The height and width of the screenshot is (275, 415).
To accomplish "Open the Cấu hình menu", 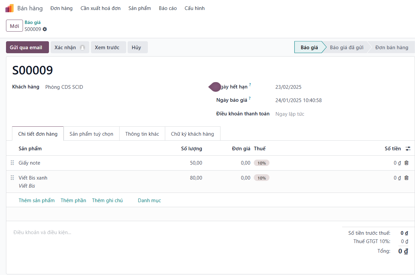I will tap(195, 8).
